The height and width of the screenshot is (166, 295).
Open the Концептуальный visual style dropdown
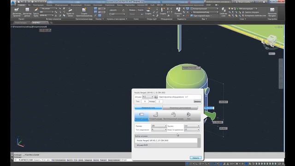pos(204,9)
